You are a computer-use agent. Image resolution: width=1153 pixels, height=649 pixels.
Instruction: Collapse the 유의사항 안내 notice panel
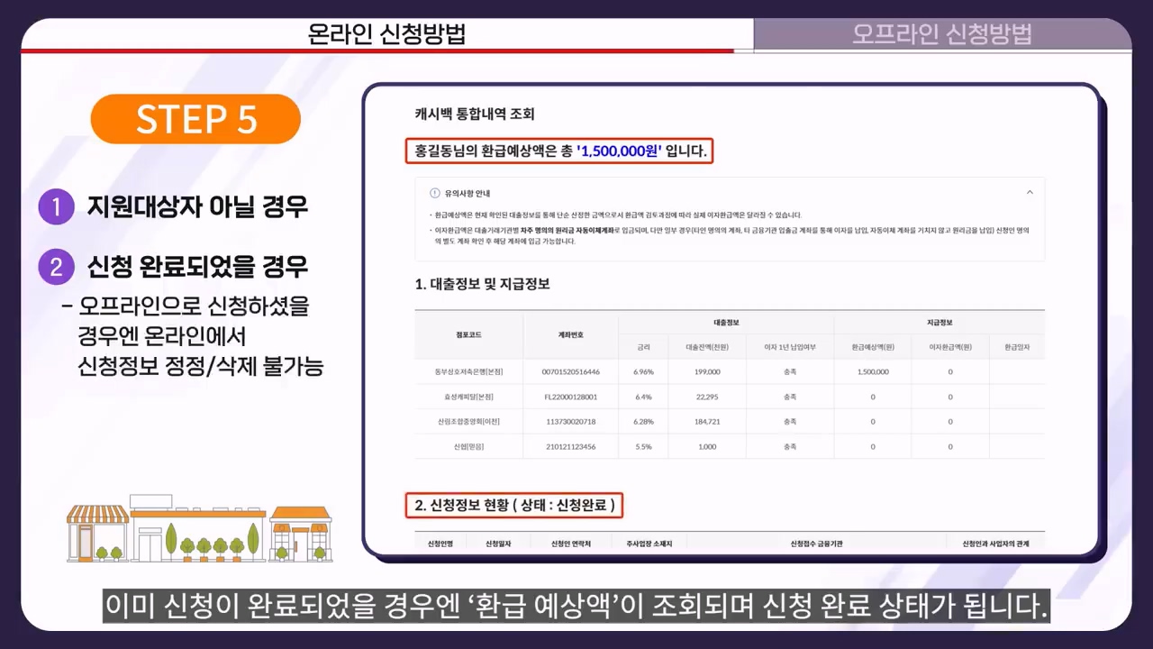[1030, 192]
